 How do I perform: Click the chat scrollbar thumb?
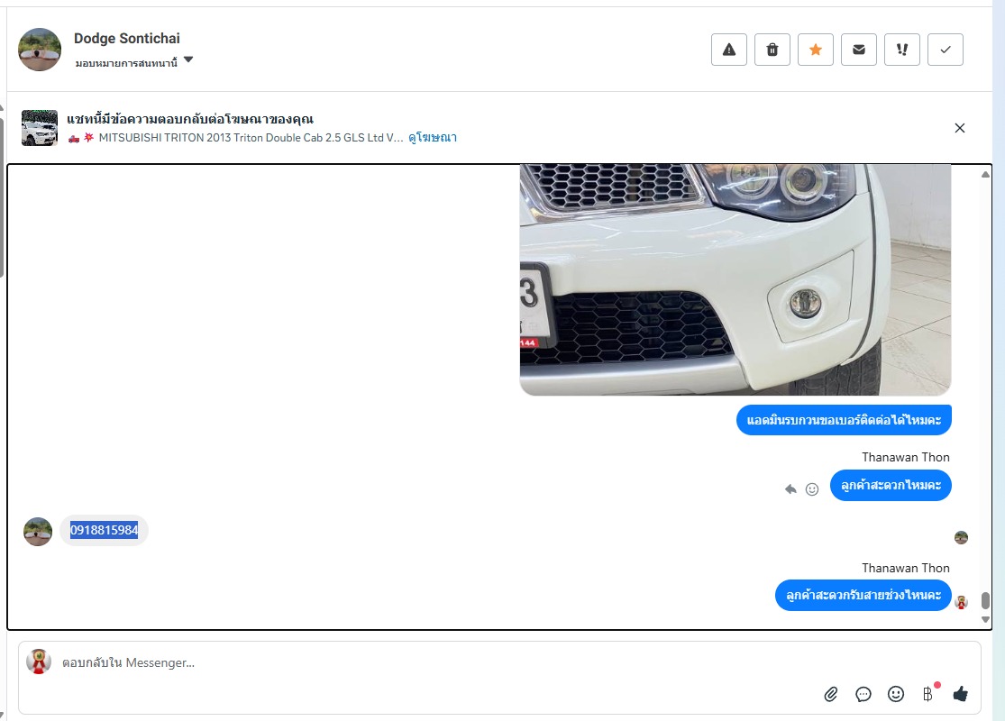coord(986,600)
